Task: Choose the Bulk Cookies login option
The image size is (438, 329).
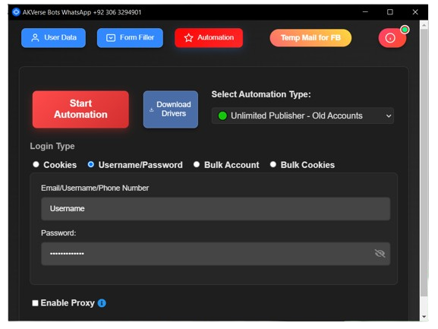Action: [273, 164]
